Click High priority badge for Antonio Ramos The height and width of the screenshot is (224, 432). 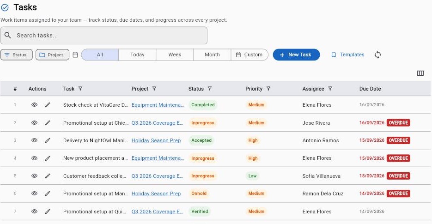(253, 140)
